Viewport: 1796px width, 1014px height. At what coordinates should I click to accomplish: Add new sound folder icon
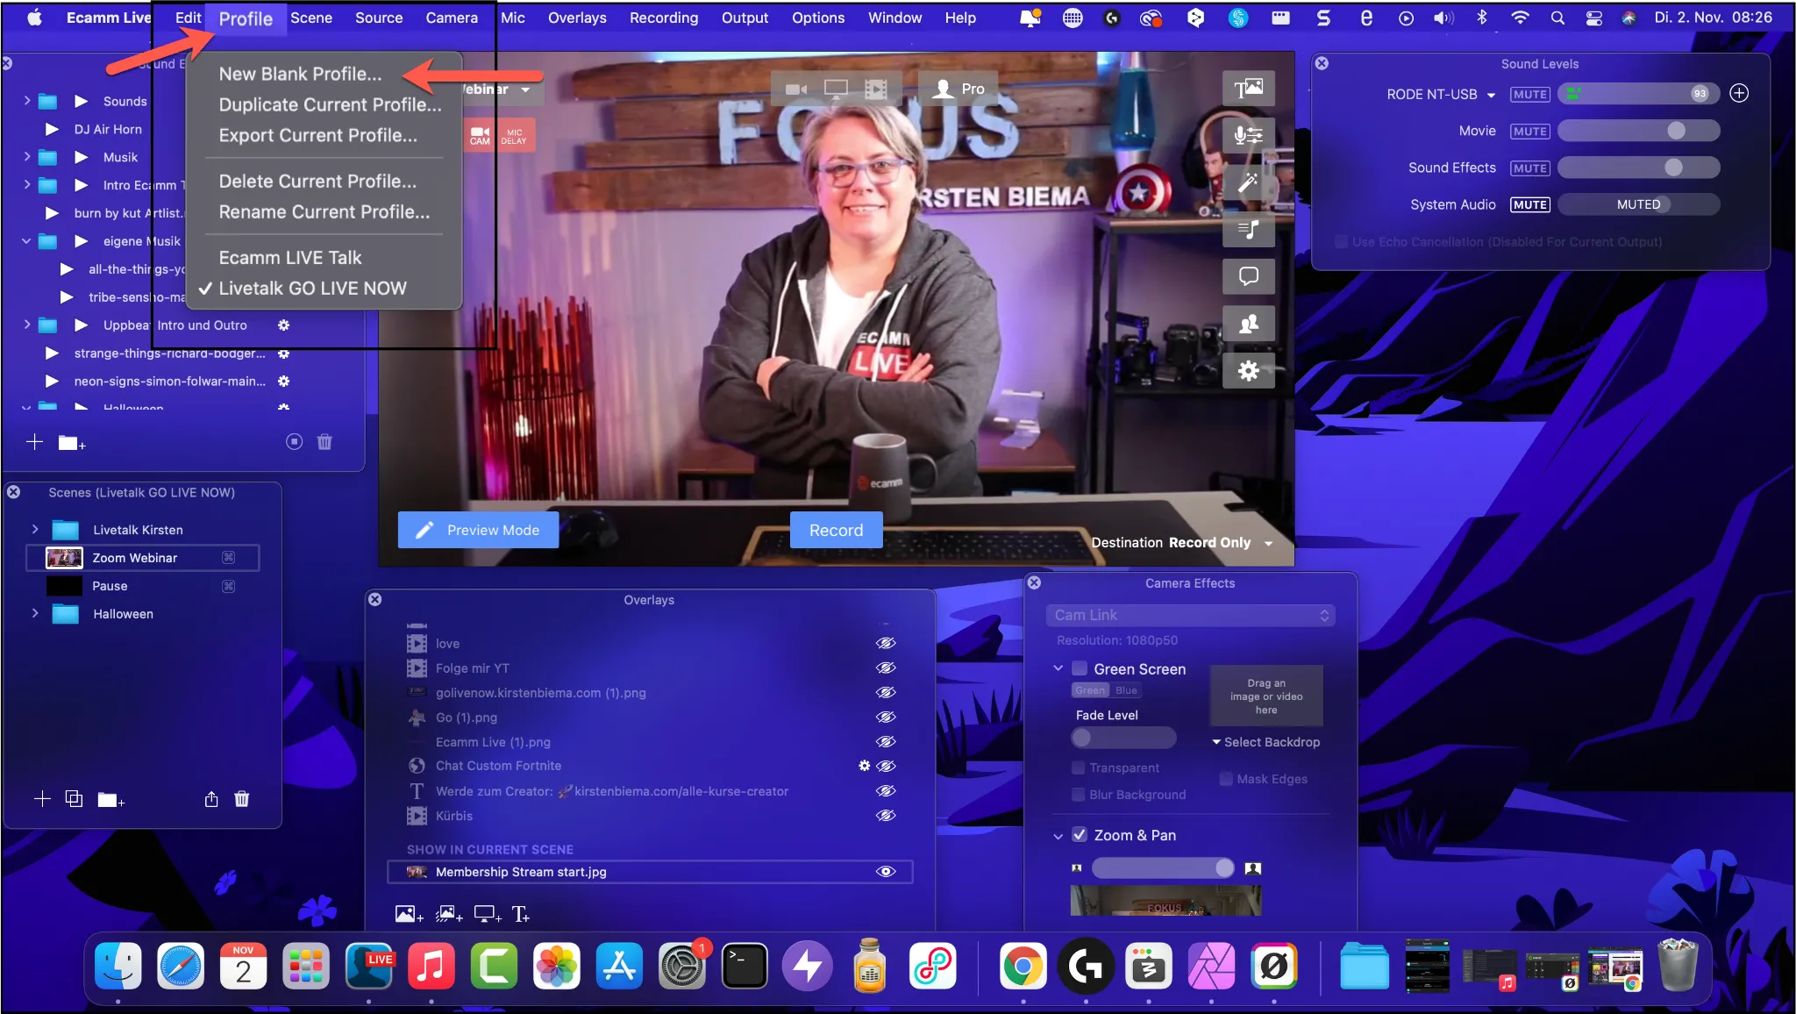(x=72, y=443)
